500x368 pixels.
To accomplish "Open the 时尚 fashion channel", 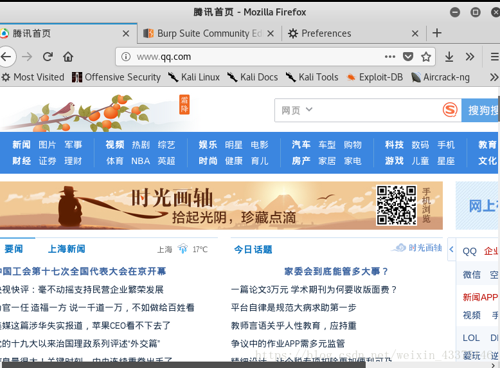I will [208, 161].
